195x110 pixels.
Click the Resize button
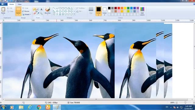point(26,11)
